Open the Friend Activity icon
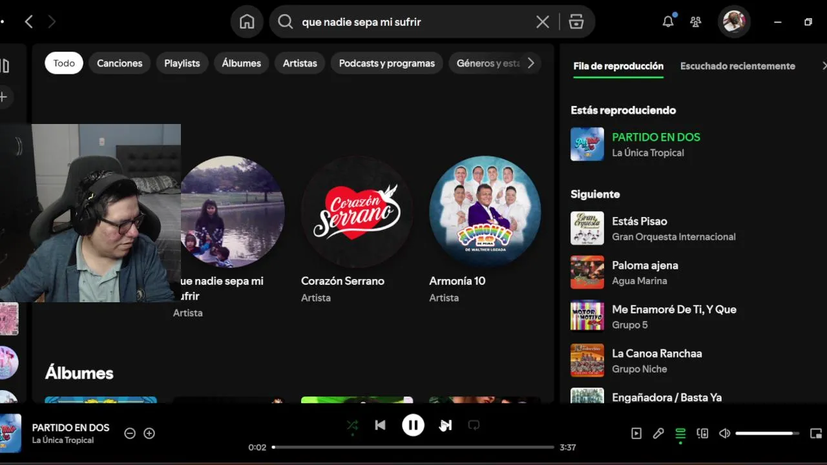Image resolution: width=827 pixels, height=465 pixels. (696, 22)
